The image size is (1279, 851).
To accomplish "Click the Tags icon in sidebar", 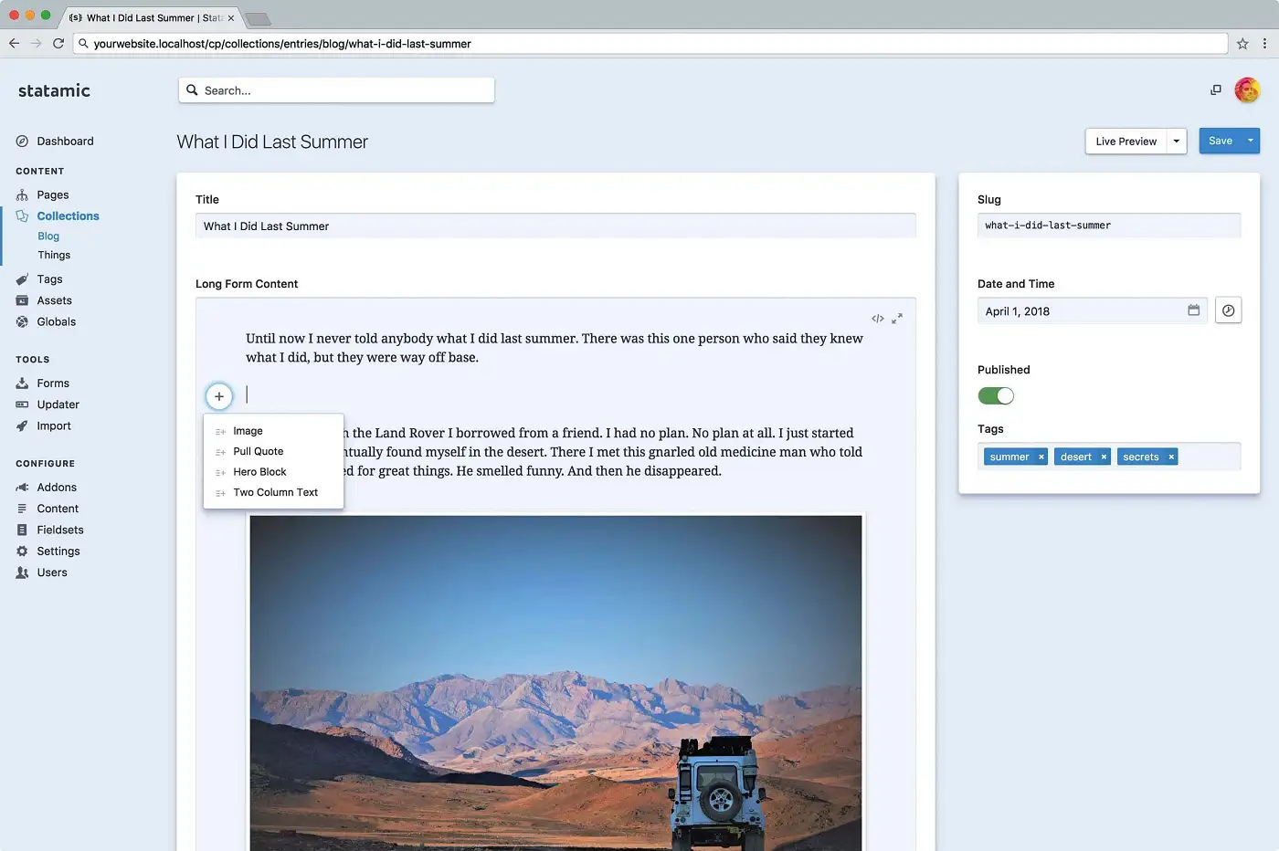I will 22,279.
